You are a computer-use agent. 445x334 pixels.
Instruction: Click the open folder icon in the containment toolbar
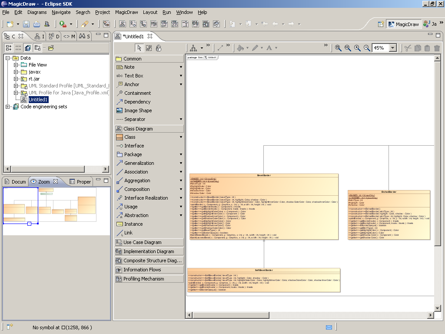(x=51, y=48)
